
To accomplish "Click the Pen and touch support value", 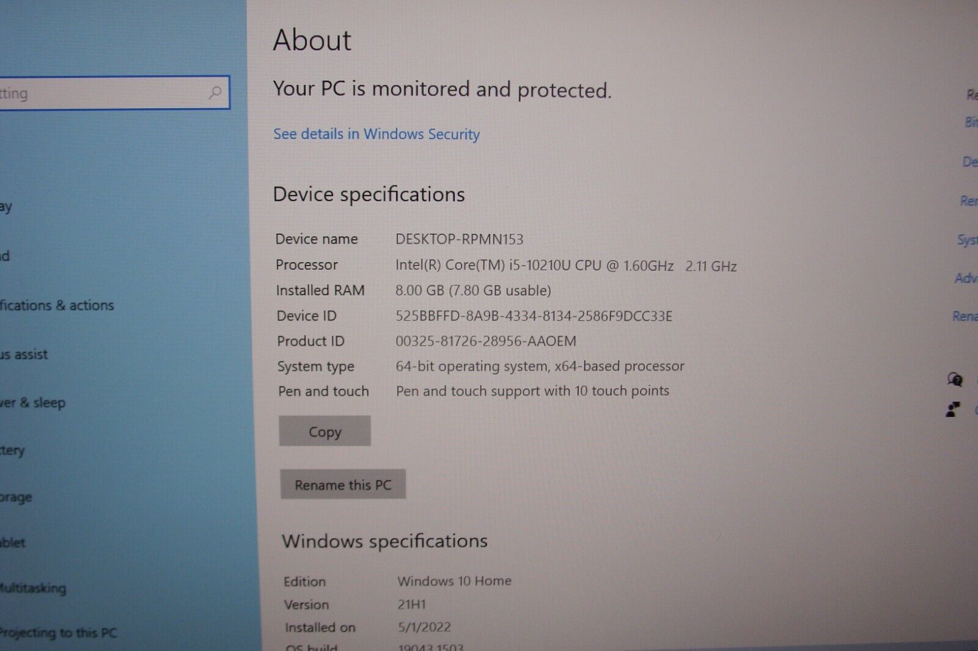I will [x=532, y=391].
